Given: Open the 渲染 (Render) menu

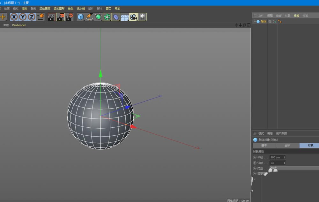Looking at the screenshot, I should [x=25, y=9].
